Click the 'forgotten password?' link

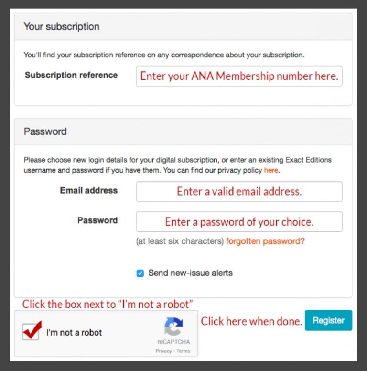265,241
